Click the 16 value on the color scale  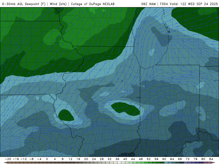pyautogui.click(x=78, y=159)
